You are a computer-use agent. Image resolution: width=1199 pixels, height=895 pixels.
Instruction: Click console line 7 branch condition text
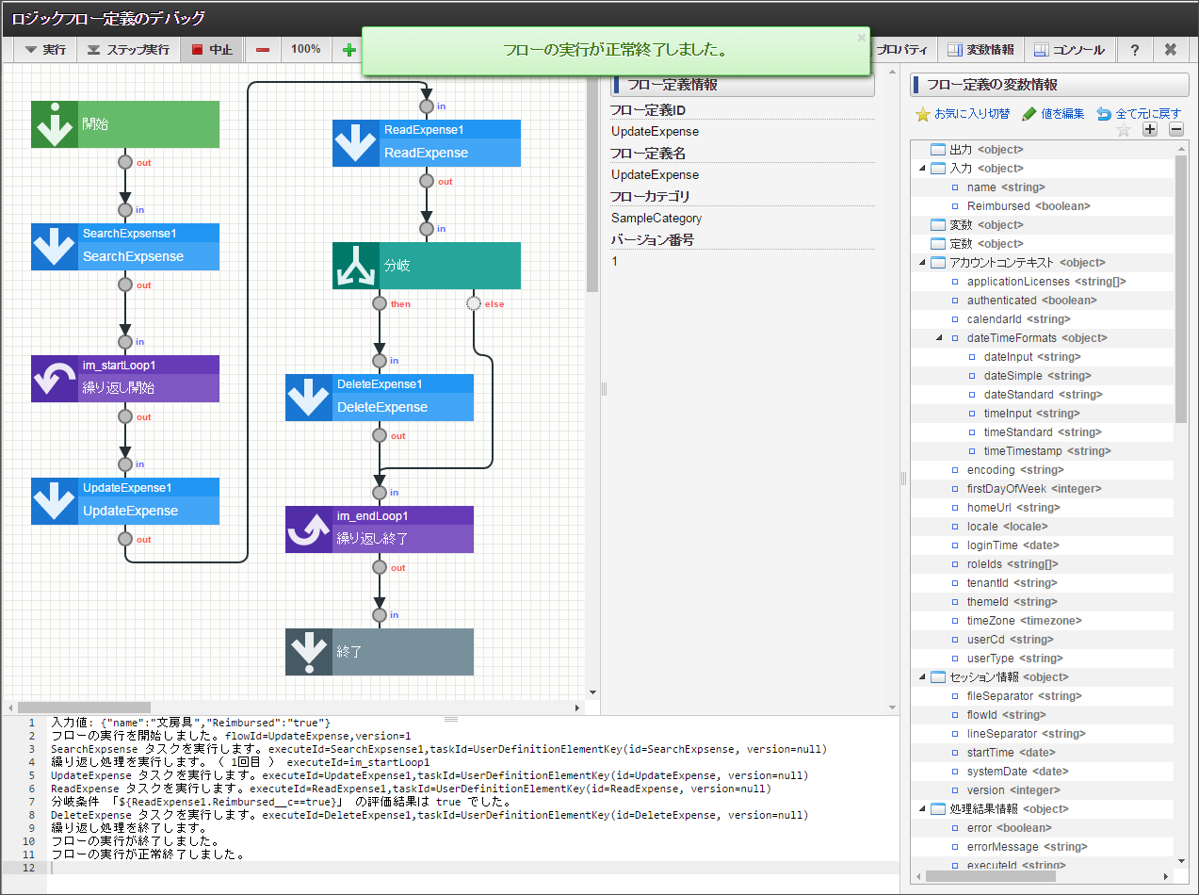[281, 802]
